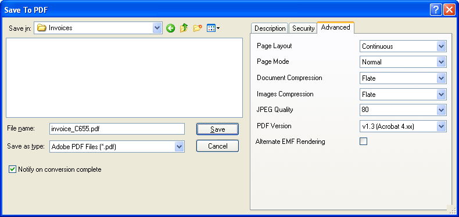459x217 pixels.
Task: Click the File name input field
Action: pos(117,129)
